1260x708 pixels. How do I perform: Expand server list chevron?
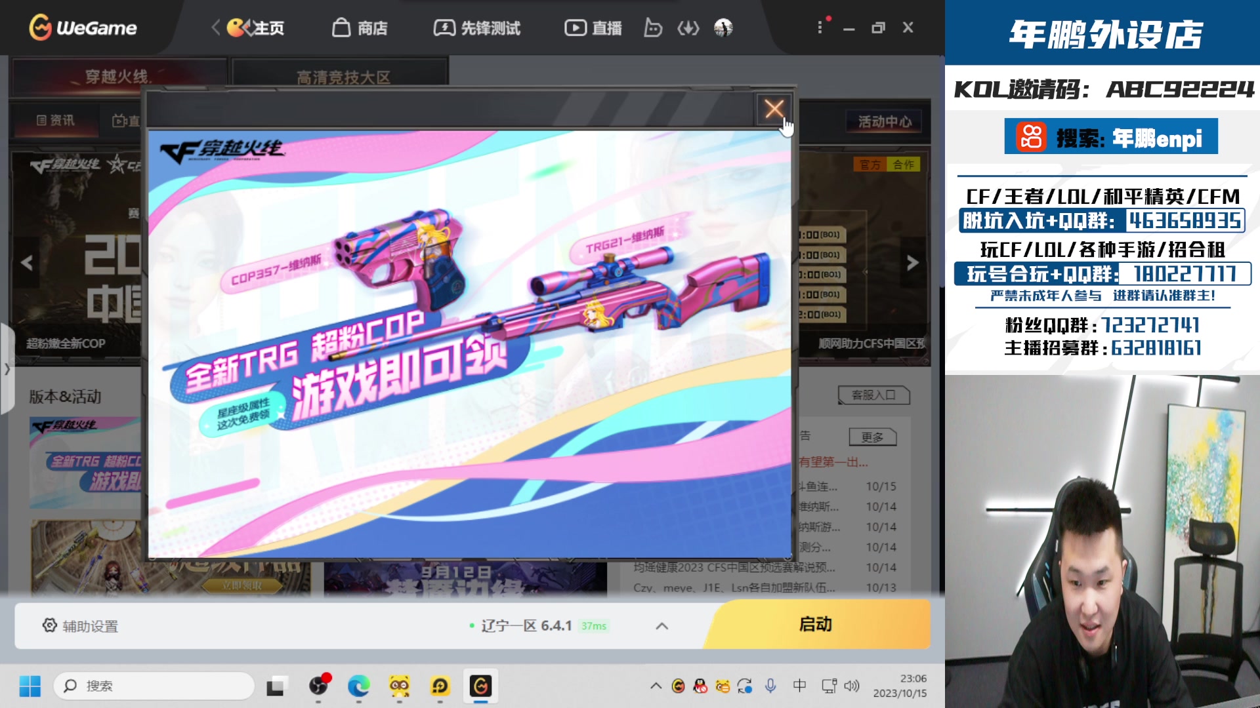tap(661, 626)
